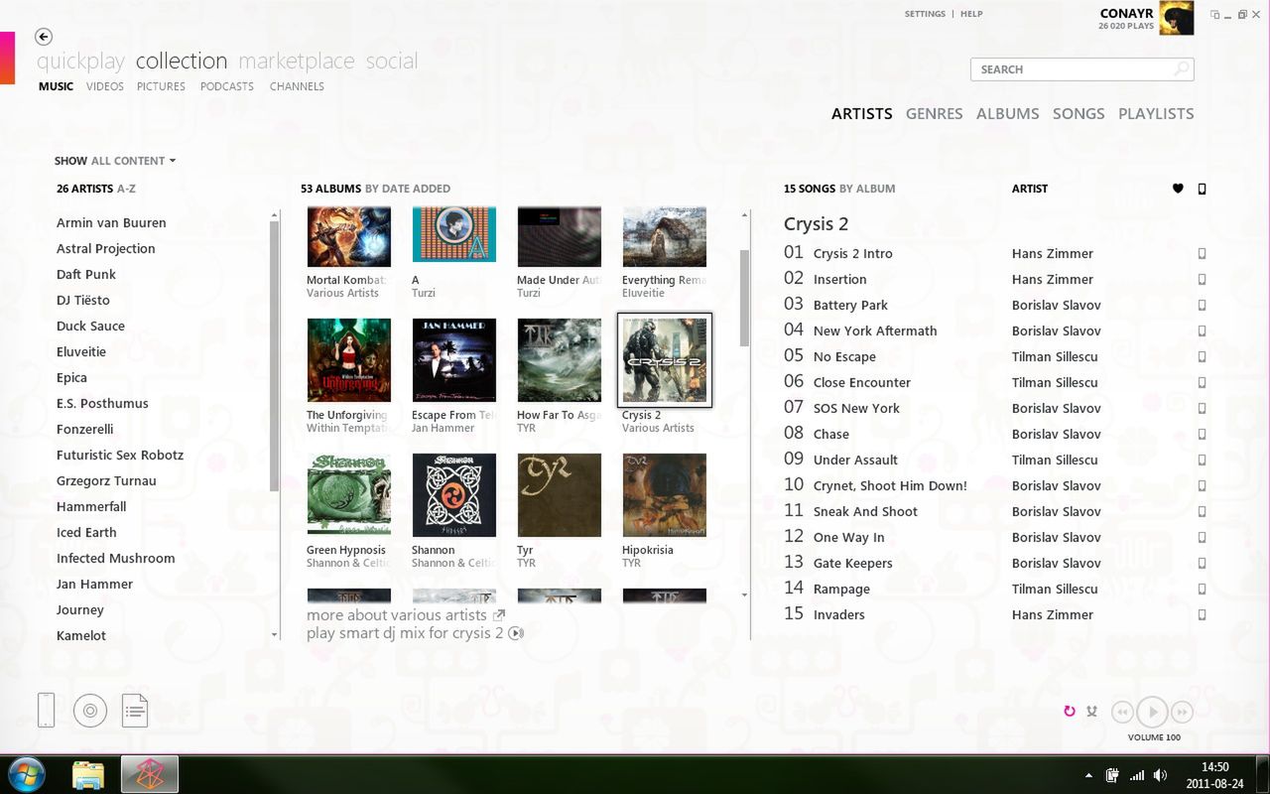The width and height of the screenshot is (1270, 794).
Task: Switch to quickplay section
Action: (80, 62)
